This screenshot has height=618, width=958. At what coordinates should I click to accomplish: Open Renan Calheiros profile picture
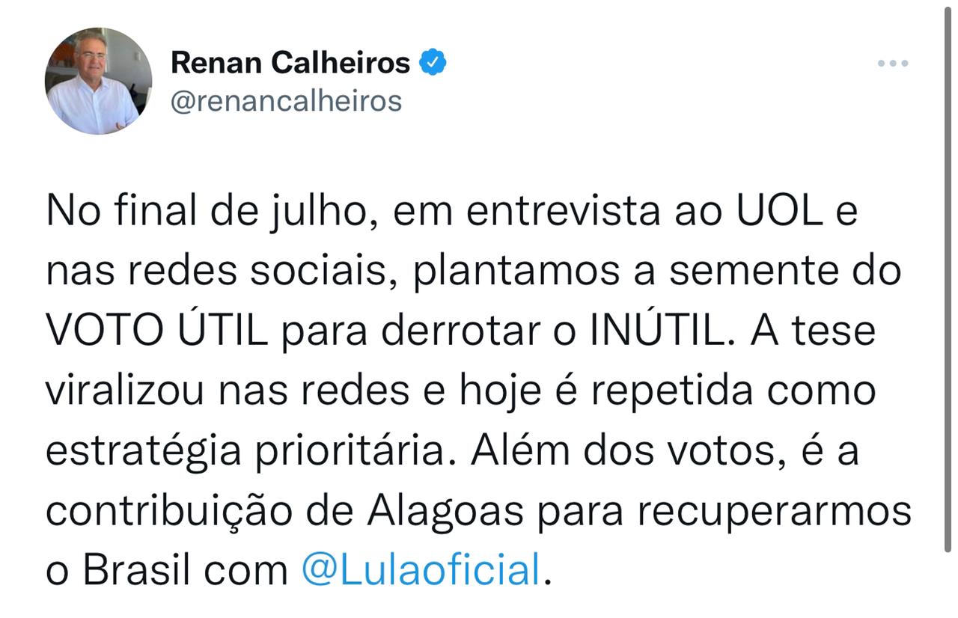(x=98, y=81)
